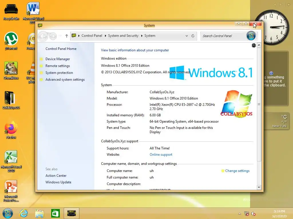Click the System and Security breadcrumb
This screenshot has width=293, height=219.
pos(123,36)
